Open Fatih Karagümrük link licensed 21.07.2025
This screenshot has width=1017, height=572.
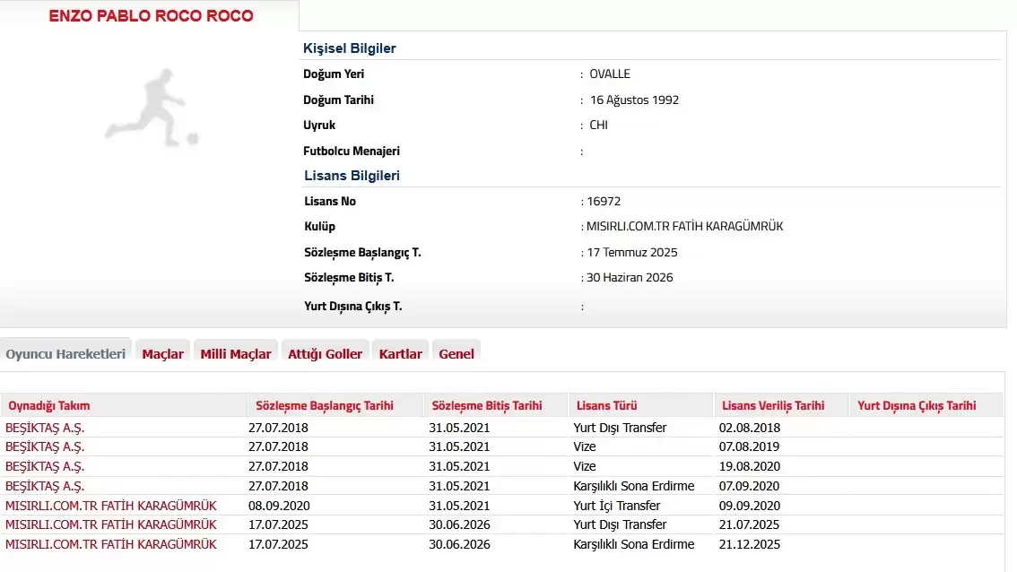(x=110, y=524)
